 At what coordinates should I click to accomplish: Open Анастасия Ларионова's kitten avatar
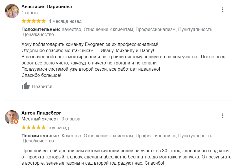pos(12,11)
